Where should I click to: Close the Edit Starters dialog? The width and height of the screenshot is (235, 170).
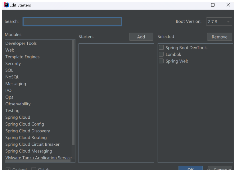pyautogui.click(x=228, y=5)
